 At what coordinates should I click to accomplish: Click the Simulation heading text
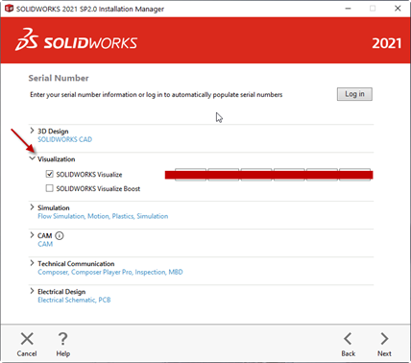coord(54,207)
